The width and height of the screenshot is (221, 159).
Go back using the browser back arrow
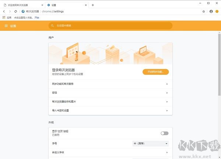click(4, 11)
